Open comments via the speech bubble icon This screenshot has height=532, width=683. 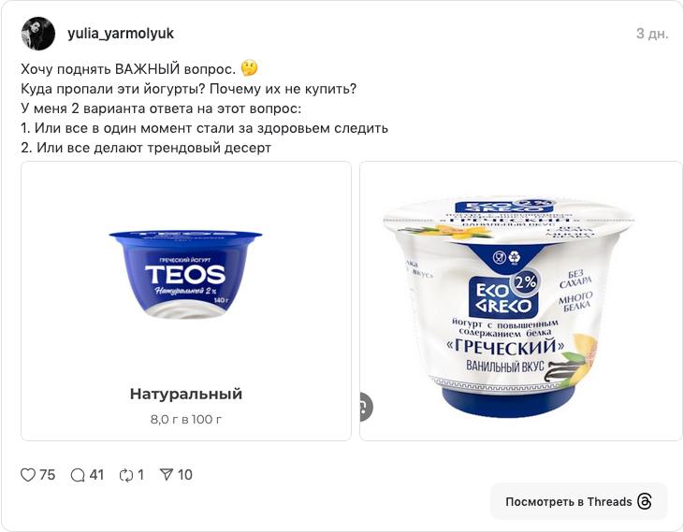click(x=78, y=475)
